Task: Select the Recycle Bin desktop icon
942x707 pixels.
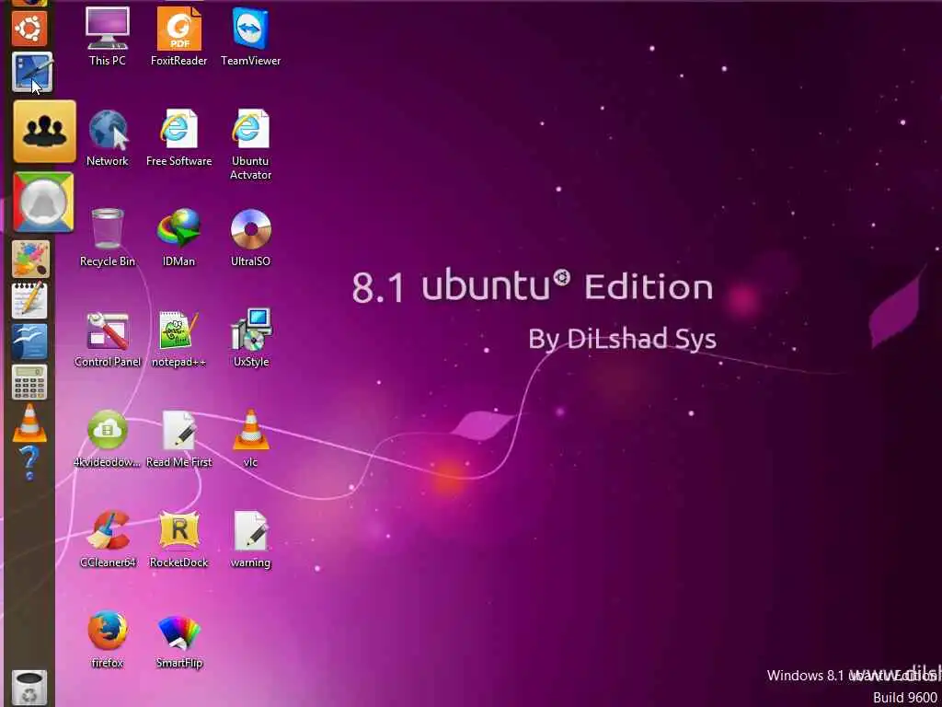Action: pos(107,238)
